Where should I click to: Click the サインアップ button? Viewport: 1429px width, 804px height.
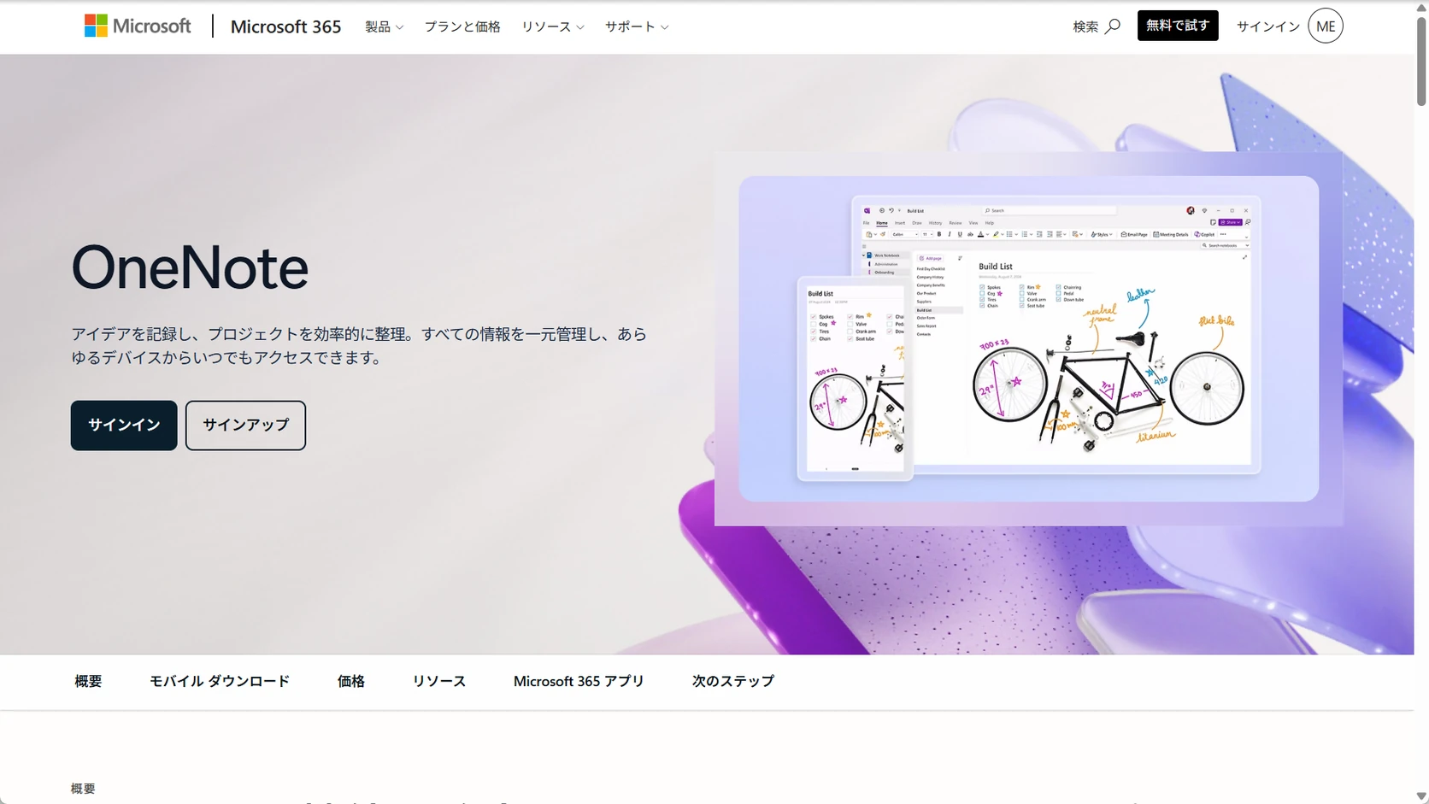245,425
